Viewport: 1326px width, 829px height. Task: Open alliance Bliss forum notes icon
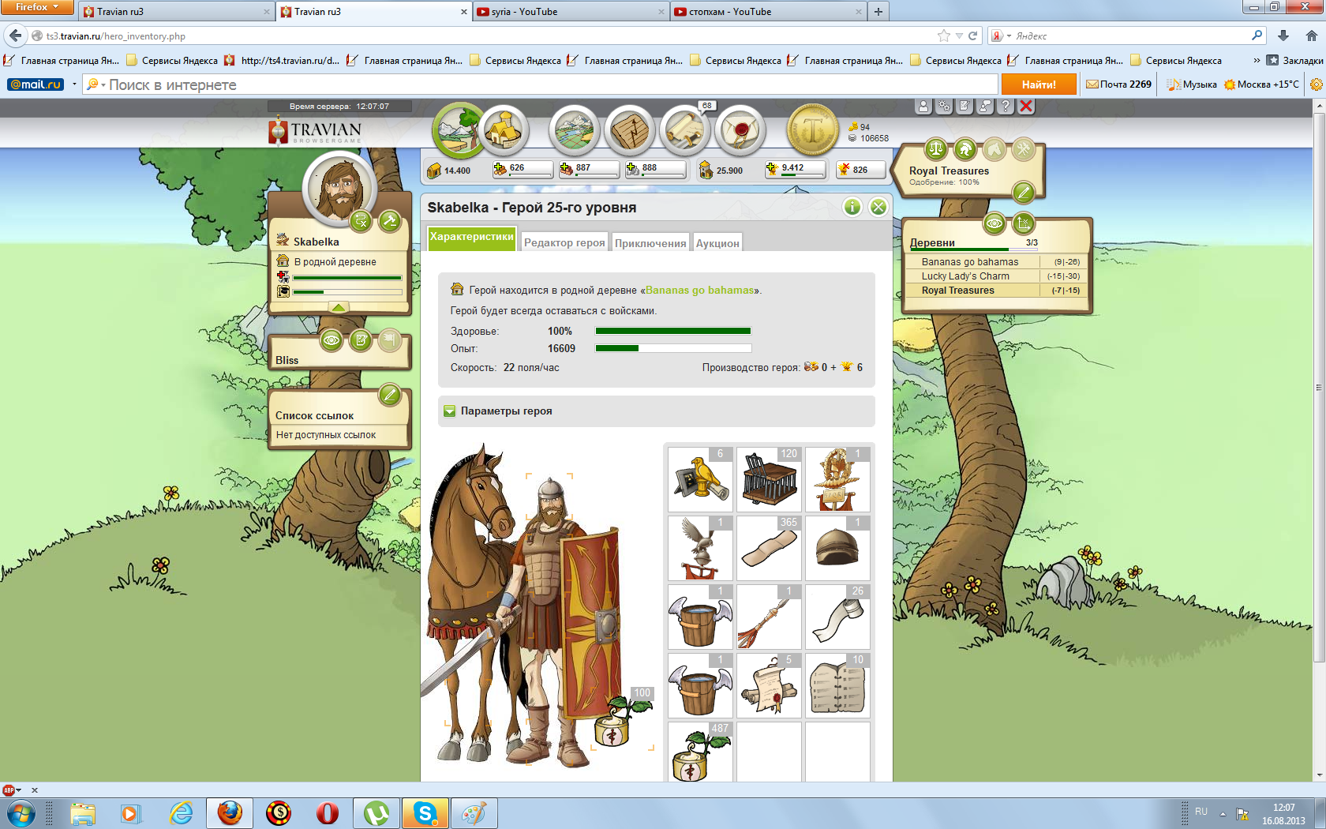pos(361,340)
